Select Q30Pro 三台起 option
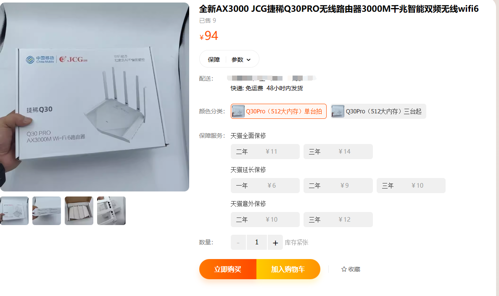Screen dimensions: 499x296 378,111
